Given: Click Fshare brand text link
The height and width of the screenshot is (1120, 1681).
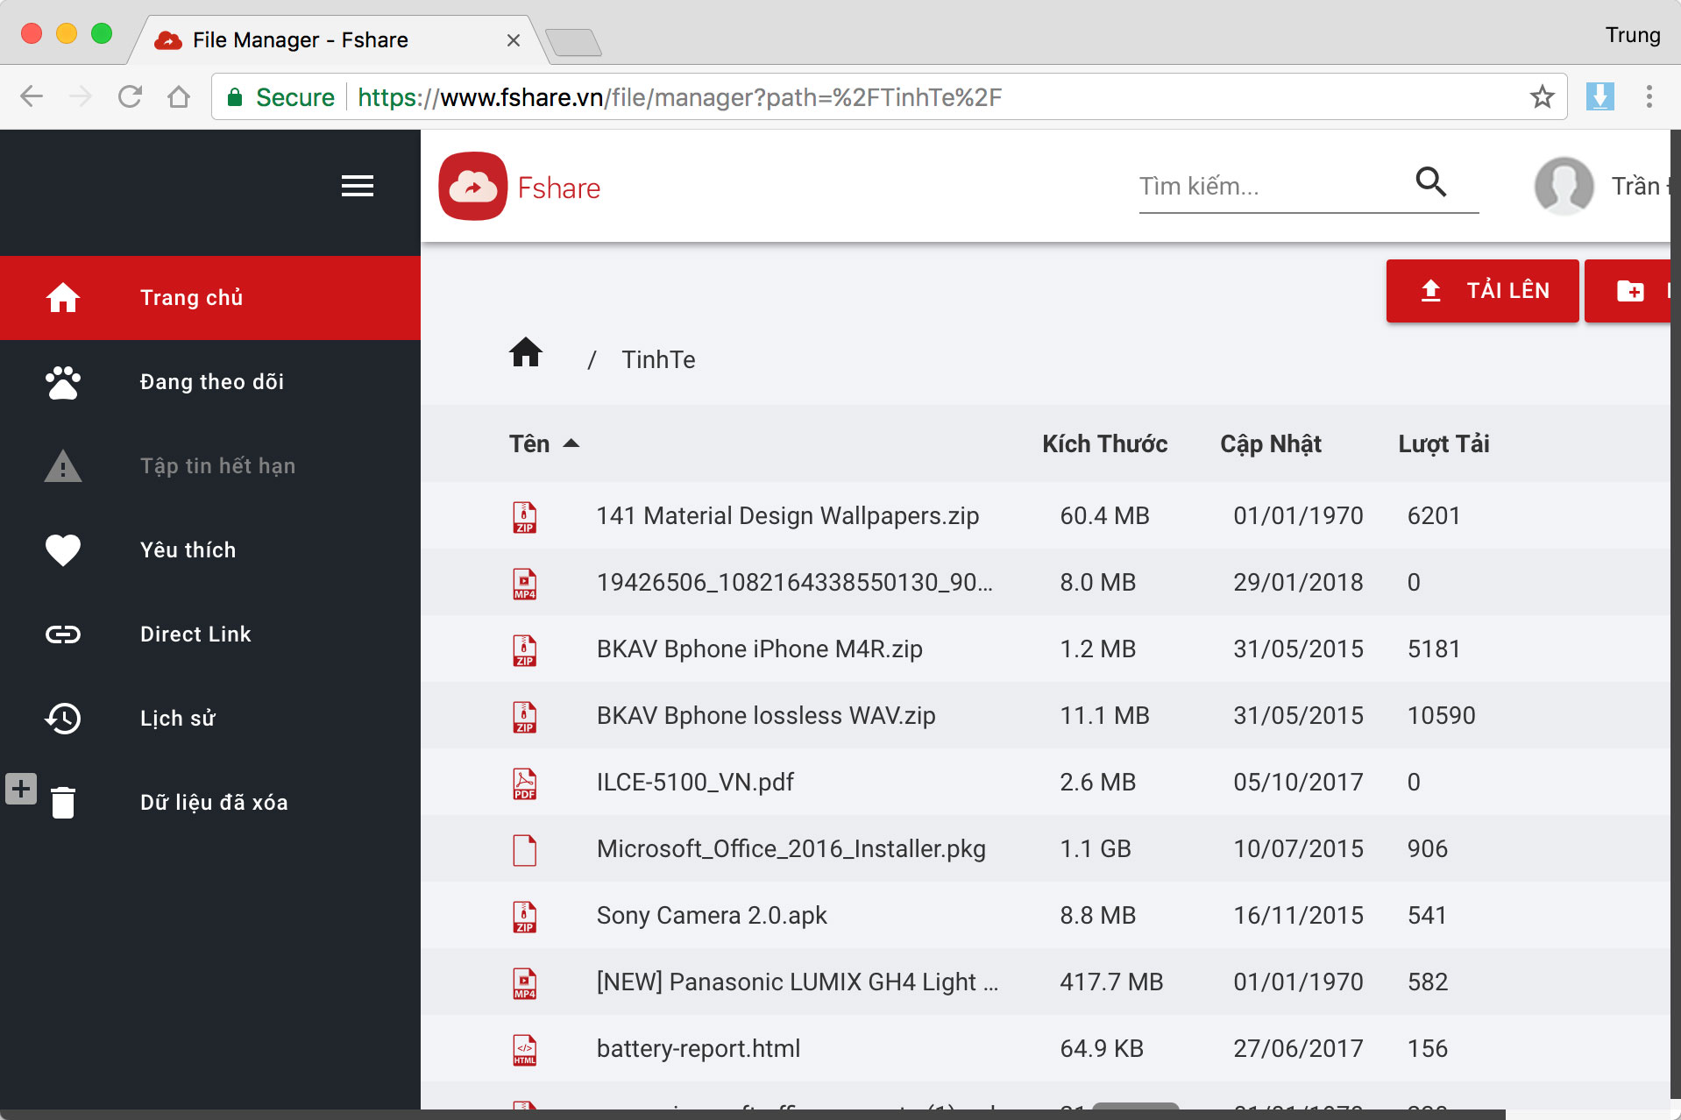Looking at the screenshot, I should point(558,188).
